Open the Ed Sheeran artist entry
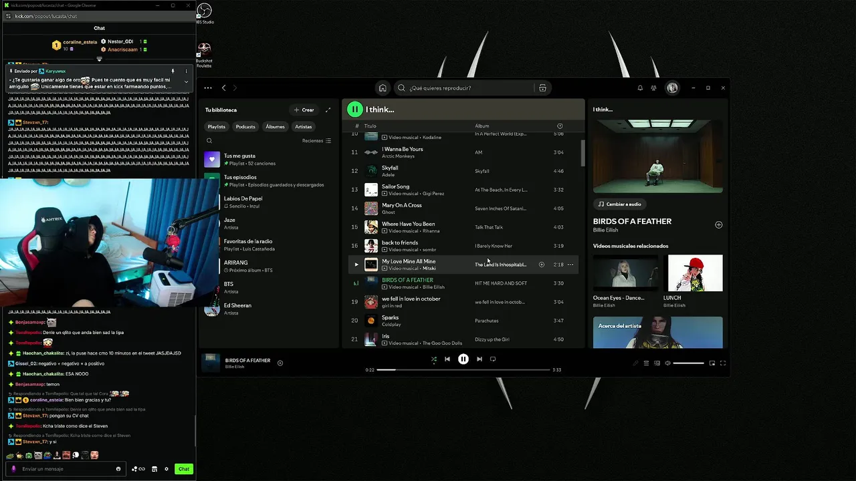Screen dimensions: 856x481 (270, 309)
